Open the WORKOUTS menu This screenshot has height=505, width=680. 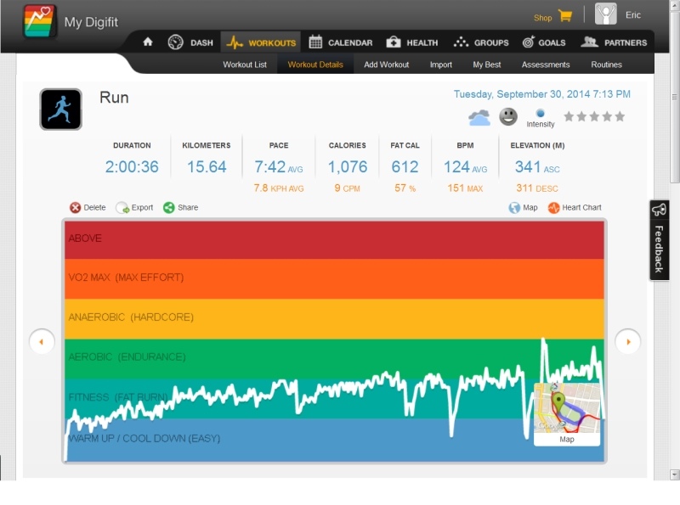click(x=261, y=42)
